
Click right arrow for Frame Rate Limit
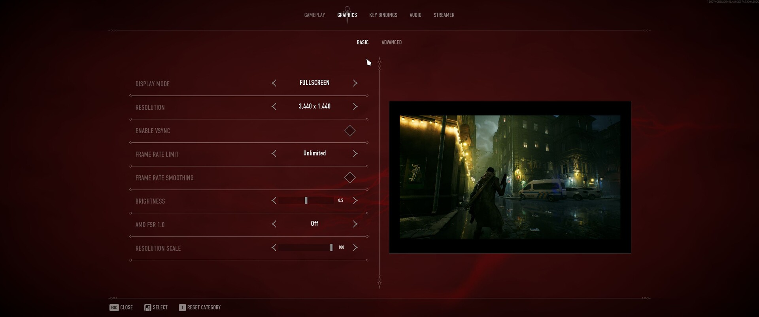click(355, 153)
